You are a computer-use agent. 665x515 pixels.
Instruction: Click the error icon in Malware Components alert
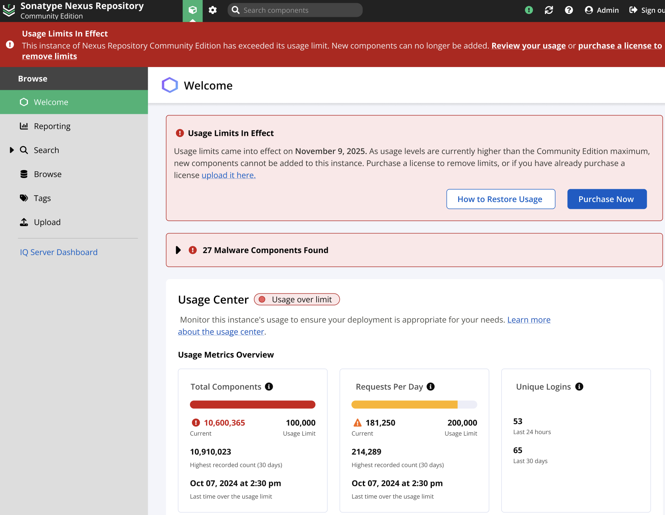(x=193, y=250)
